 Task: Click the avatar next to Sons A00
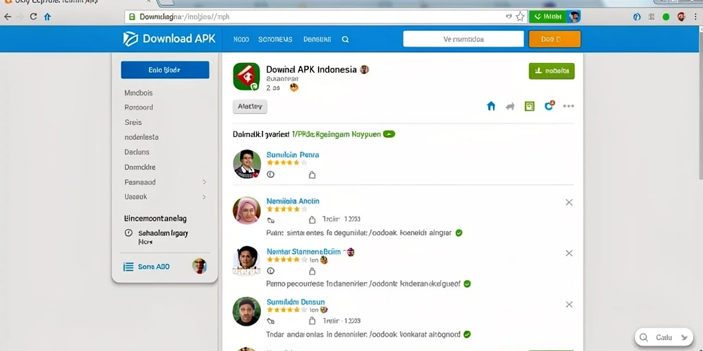[x=200, y=266]
